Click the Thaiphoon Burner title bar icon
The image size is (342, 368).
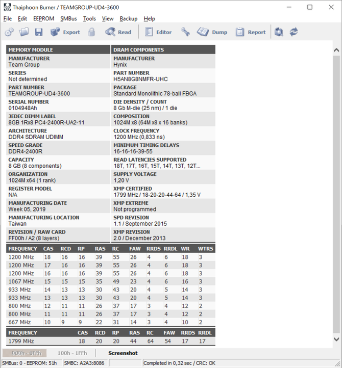click(x=7, y=7)
